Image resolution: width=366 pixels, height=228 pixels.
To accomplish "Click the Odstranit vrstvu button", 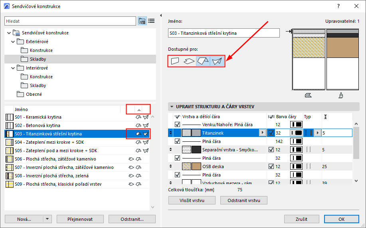I will pyautogui.click(x=244, y=200).
